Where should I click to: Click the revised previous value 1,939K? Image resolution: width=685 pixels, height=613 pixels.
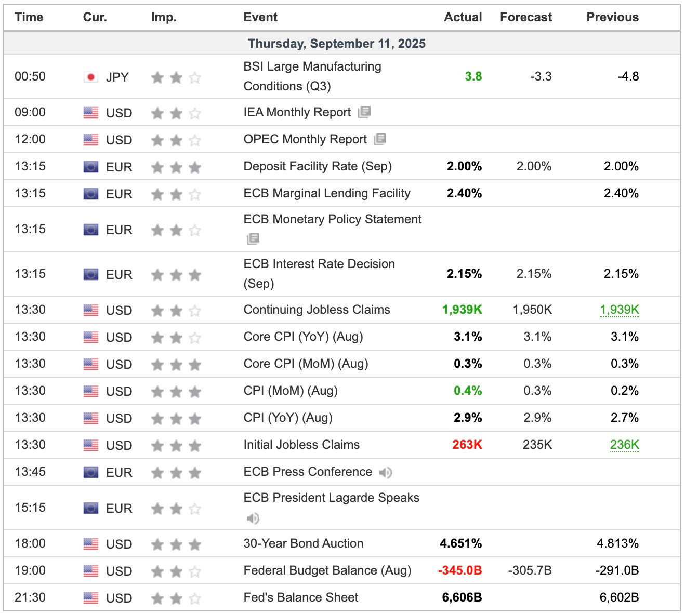click(620, 310)
